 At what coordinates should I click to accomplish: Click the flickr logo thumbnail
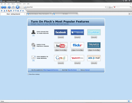[x=77, y=45]
